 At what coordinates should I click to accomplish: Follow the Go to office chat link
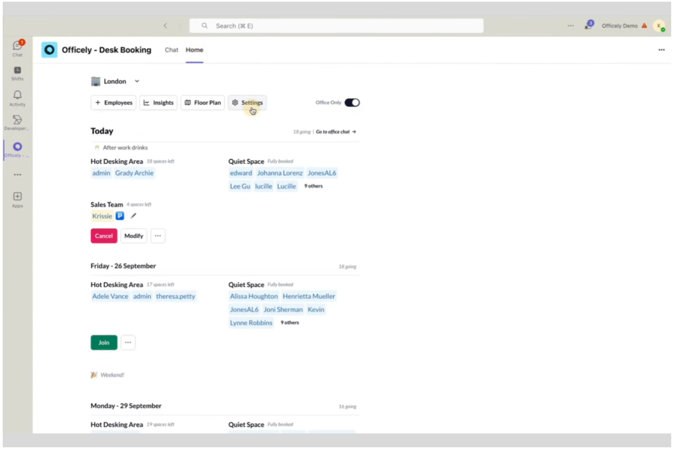click(x=336, y=132)
